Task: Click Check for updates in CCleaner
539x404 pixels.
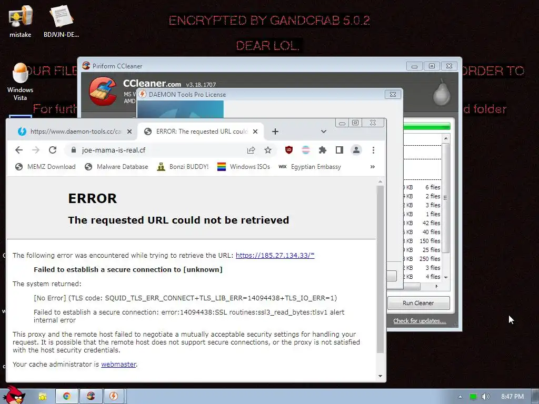Action: point(420,321)
